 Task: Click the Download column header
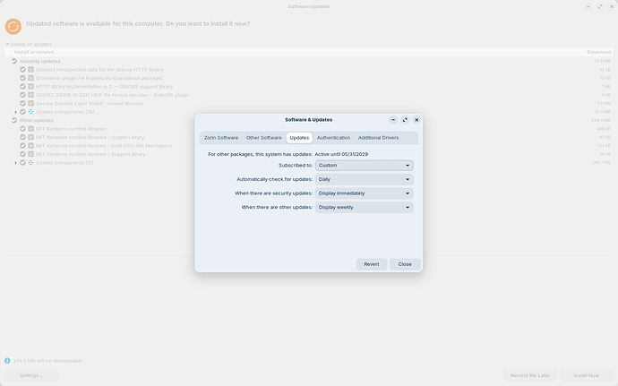point(598,52)
